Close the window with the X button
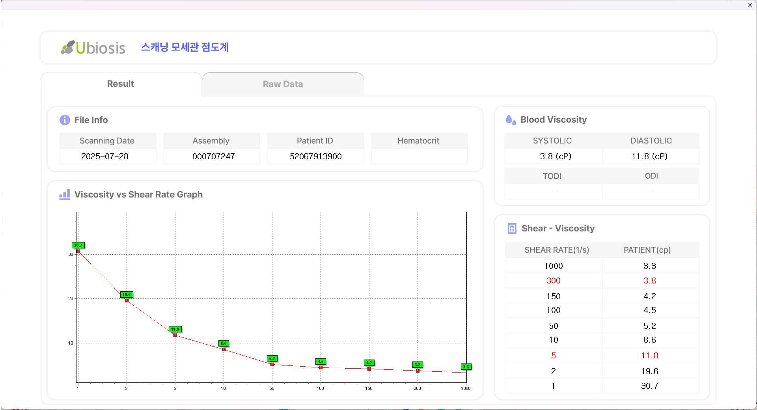Image resolution: width=757 pixels, height=410 pixels. [x=750, y=5]
